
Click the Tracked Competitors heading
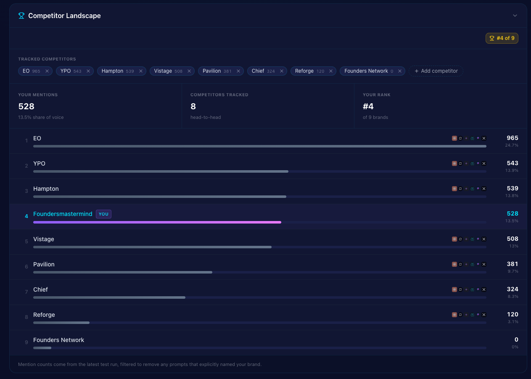[x=47, y=59]
